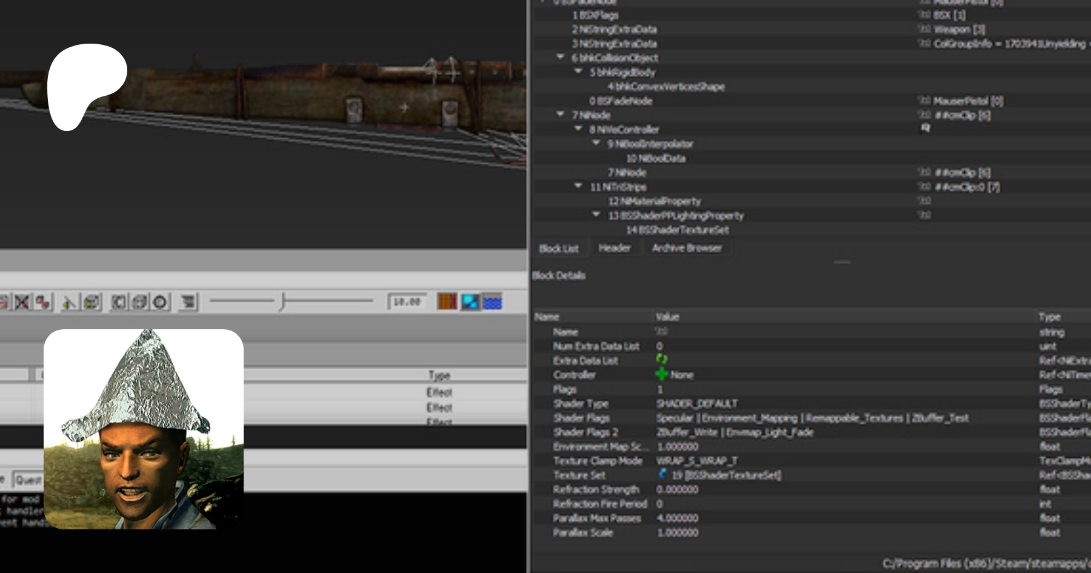1091x573 pixels.
Task: Click the blue link icon in Texture Set row
Action: pos(662,475)
